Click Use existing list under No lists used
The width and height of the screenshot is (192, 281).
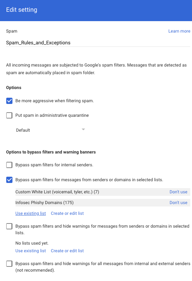[30, 251]
